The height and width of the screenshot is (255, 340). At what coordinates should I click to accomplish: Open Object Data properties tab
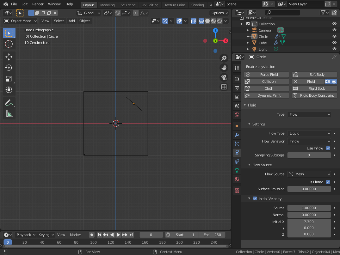coord(237,171)
